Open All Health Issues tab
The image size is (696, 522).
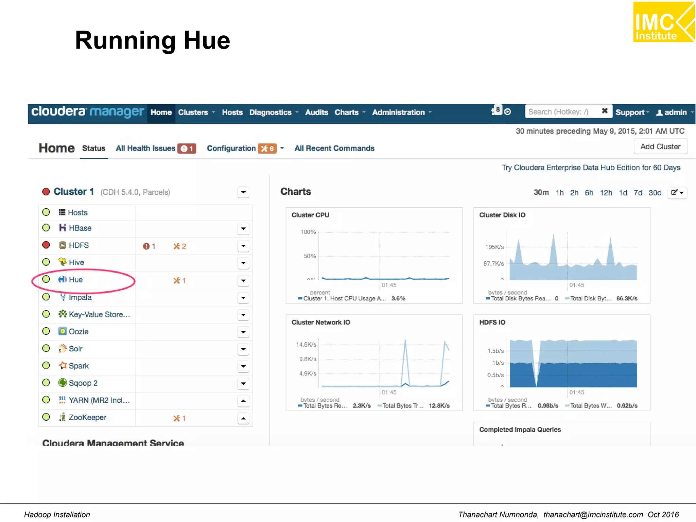click(x=156, y=149)
